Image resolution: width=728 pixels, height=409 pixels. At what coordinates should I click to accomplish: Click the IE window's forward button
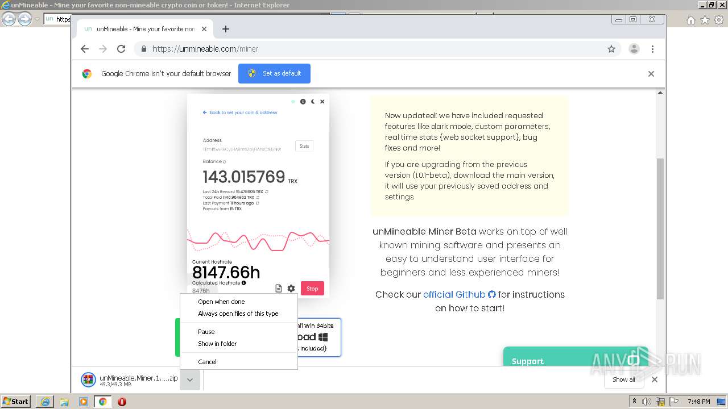[24, 19]
